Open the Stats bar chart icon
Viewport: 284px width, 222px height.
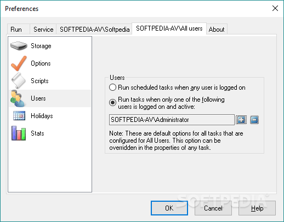pos(19,133)
